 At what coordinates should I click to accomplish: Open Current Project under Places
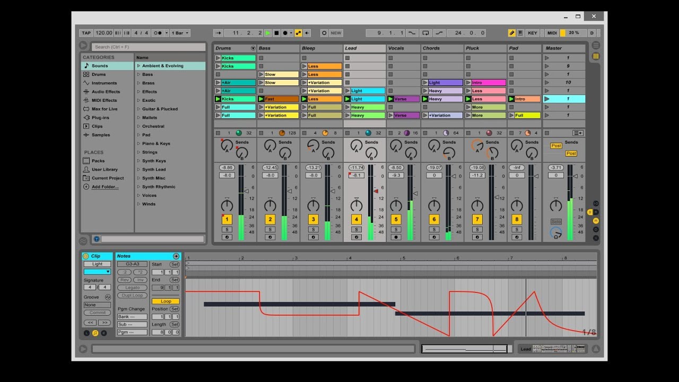click(108, 178)
